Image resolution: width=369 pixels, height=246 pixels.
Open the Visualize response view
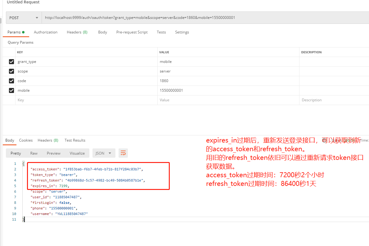point(77,153)
